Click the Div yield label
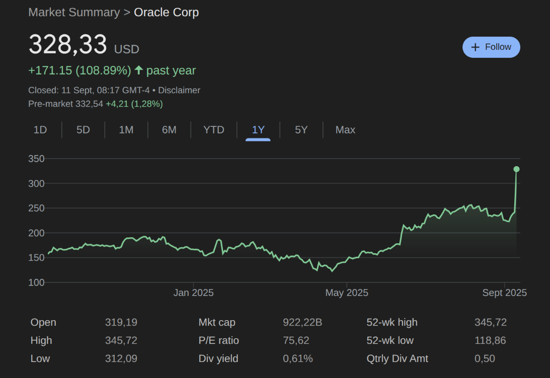 [218, 359]
